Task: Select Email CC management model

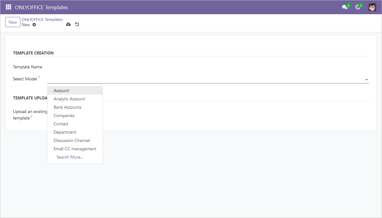Action: point(75,149)
